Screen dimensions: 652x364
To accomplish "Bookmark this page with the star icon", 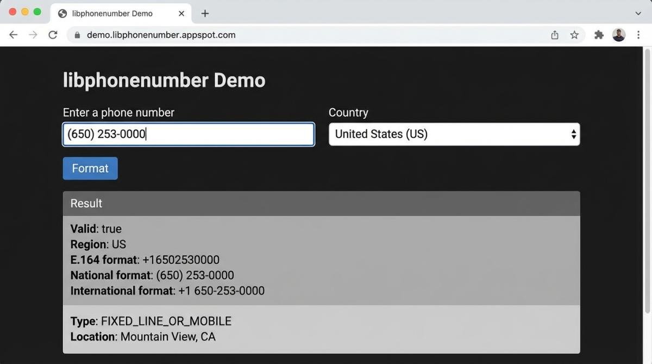I will (574, 35).
